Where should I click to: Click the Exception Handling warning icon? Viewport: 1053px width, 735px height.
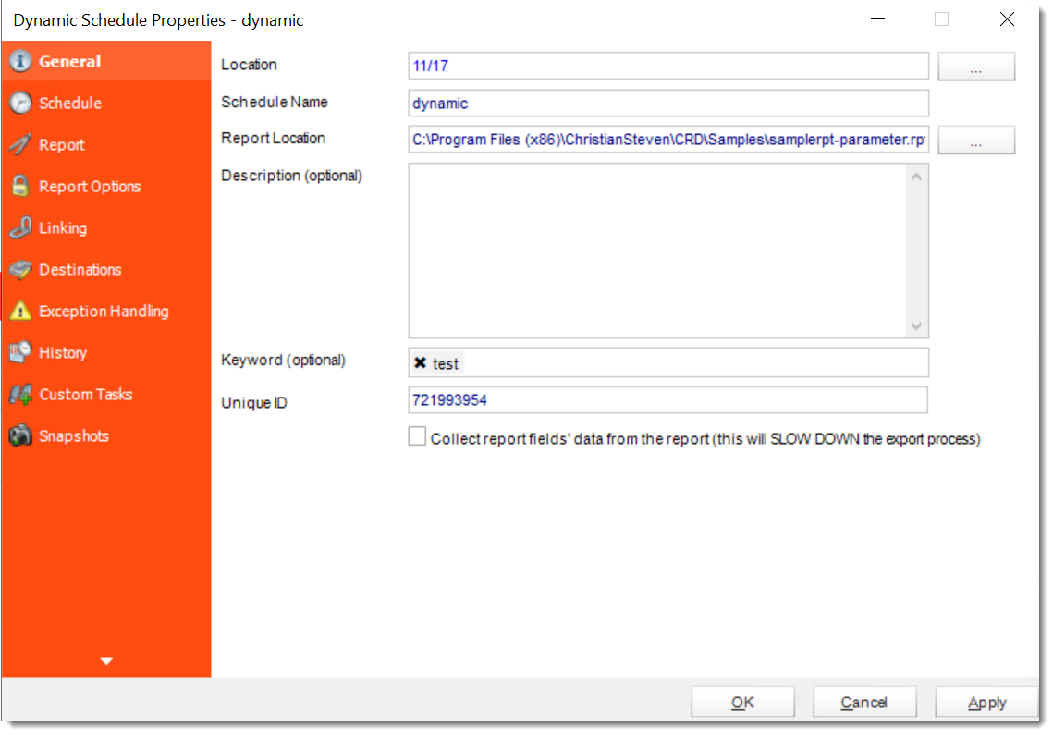(22, 311)
